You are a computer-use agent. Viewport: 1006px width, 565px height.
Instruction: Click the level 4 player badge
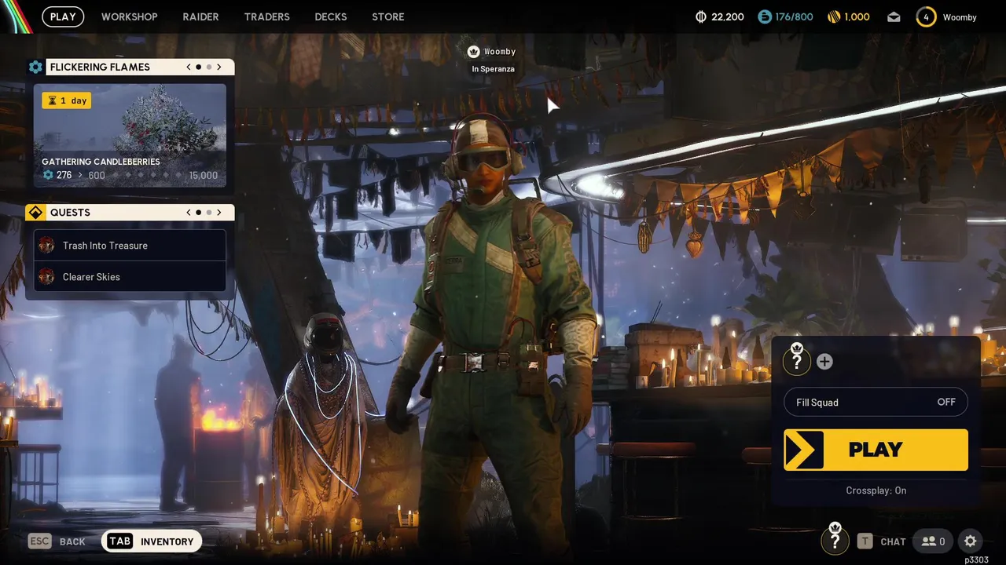point(926,16)
